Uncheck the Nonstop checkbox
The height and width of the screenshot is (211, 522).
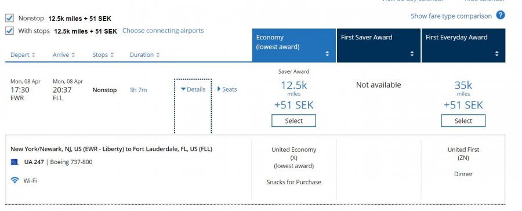[x=10, y=18]
